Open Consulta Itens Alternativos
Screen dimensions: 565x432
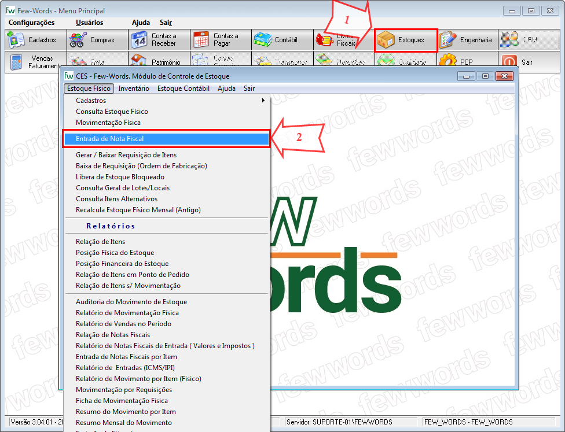click(x=116, y=199)
